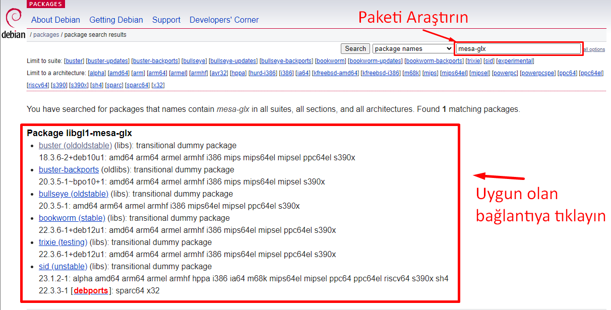Click version text 18.3.6-2+deb10u1
Image resolution: width=611 pixels, height=310 pixels.
72,158
